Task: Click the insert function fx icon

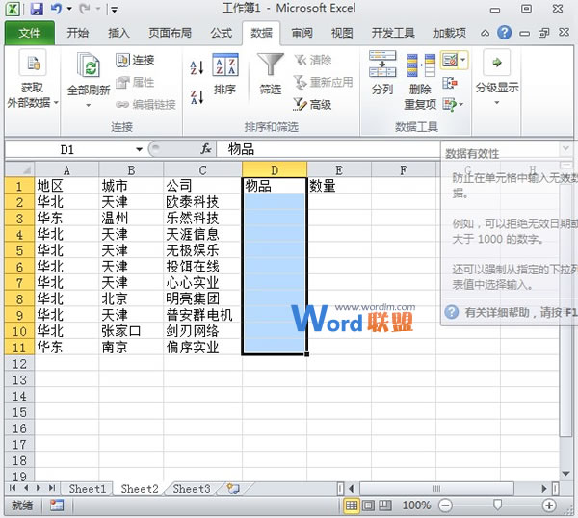Action: click(206, 149)
